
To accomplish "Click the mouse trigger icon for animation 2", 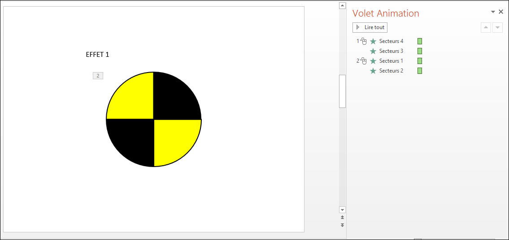I will (x=364, y=61).
